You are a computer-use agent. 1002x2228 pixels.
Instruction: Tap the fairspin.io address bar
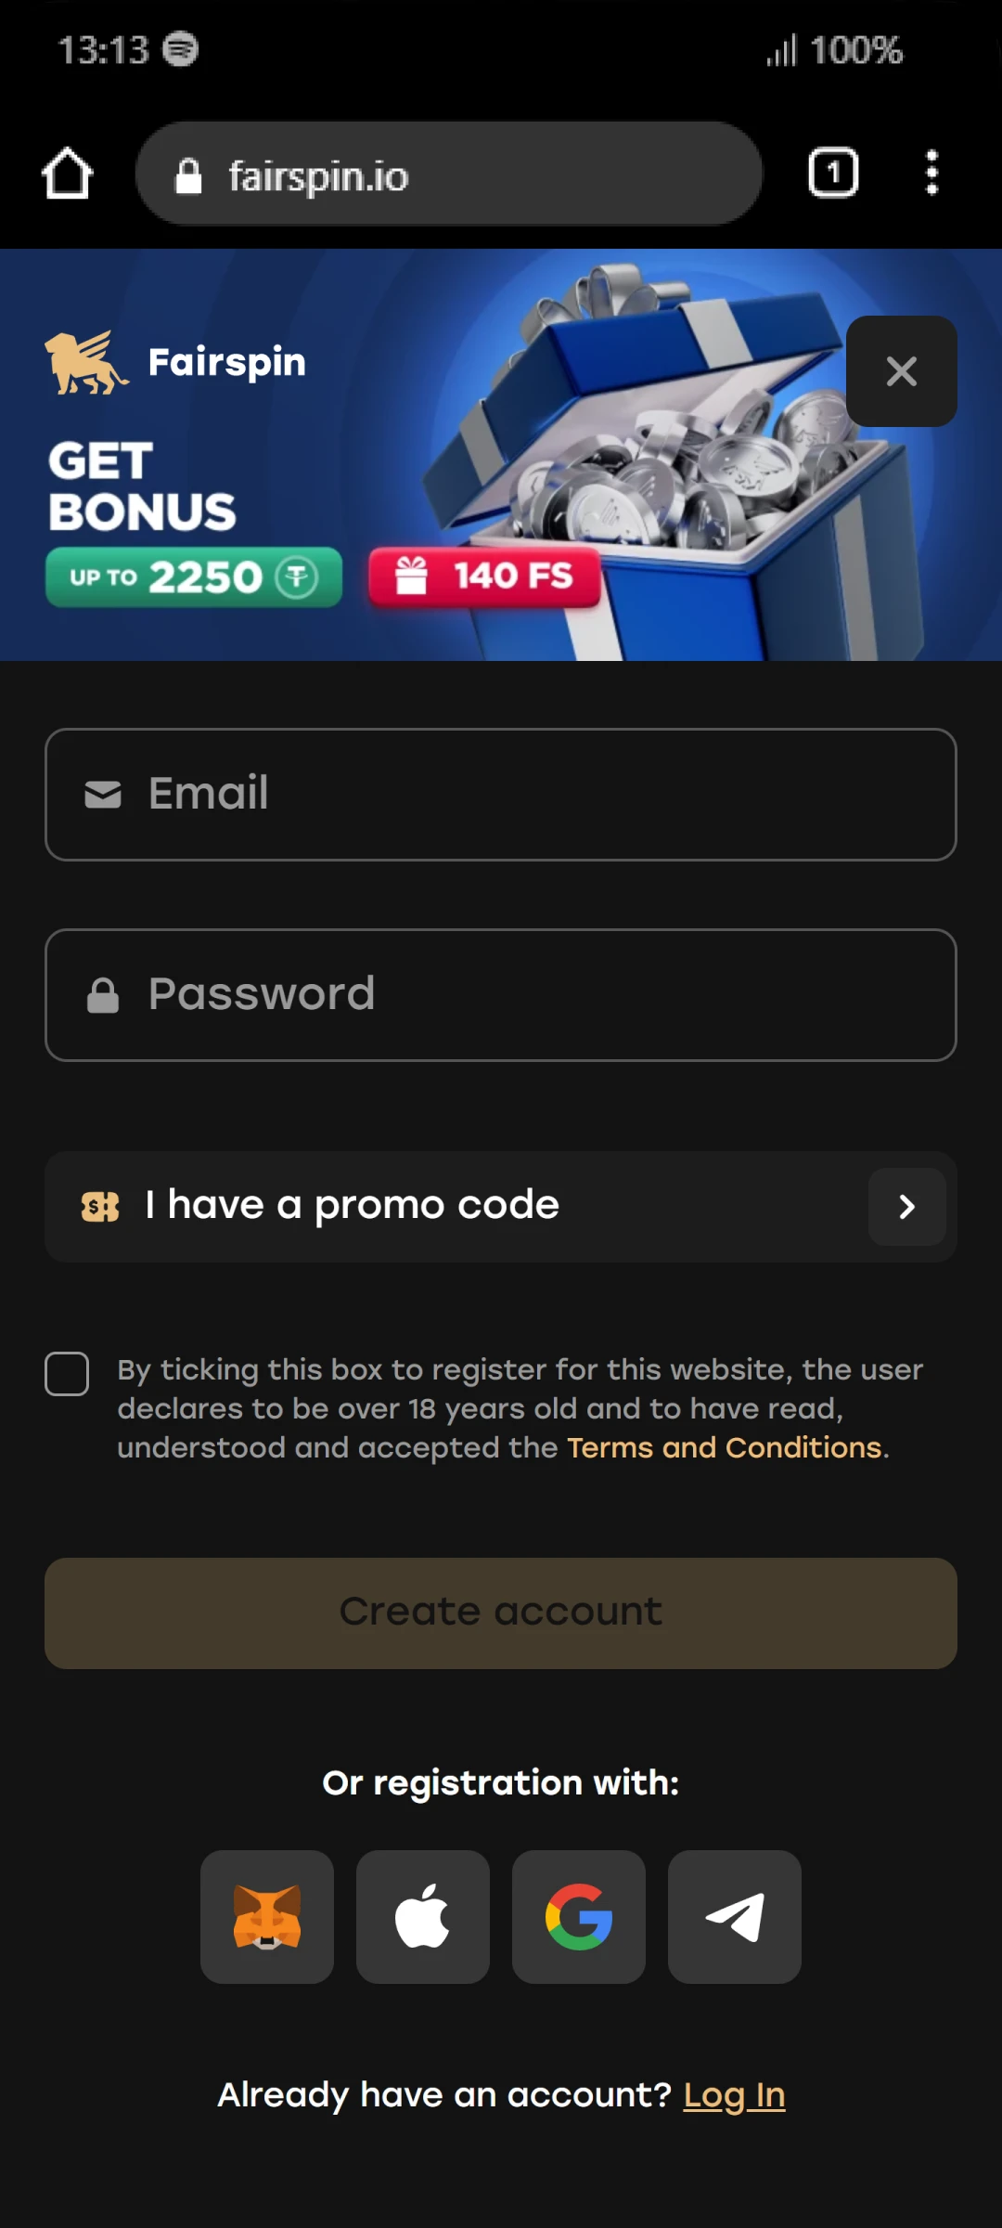[x=449, y=174]
